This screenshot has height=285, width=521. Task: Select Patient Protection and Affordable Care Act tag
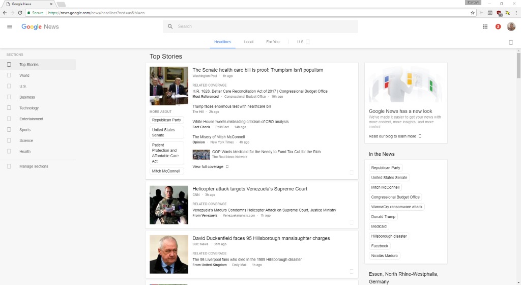(166, 153)
